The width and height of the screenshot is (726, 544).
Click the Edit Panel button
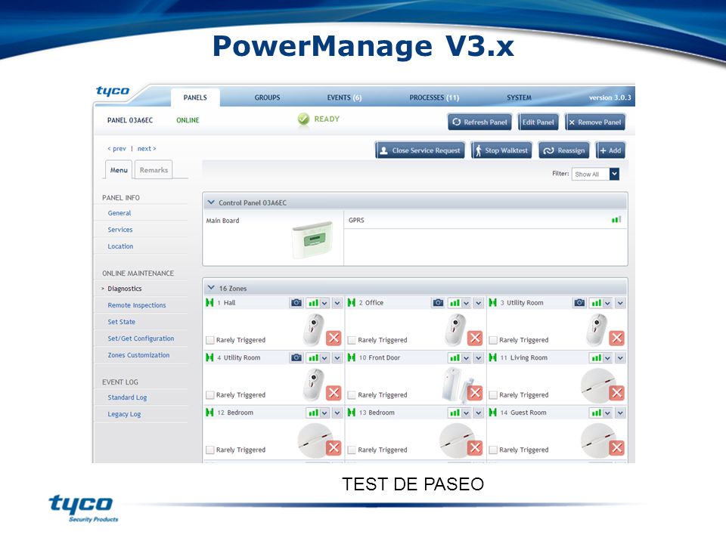click(538, 122)
